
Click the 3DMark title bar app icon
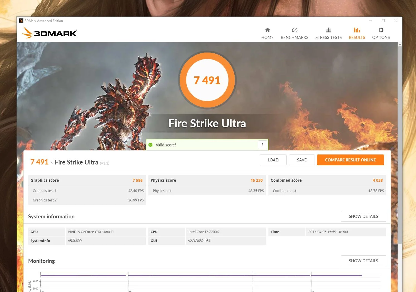pyautogui.click(x=21, y=21)
